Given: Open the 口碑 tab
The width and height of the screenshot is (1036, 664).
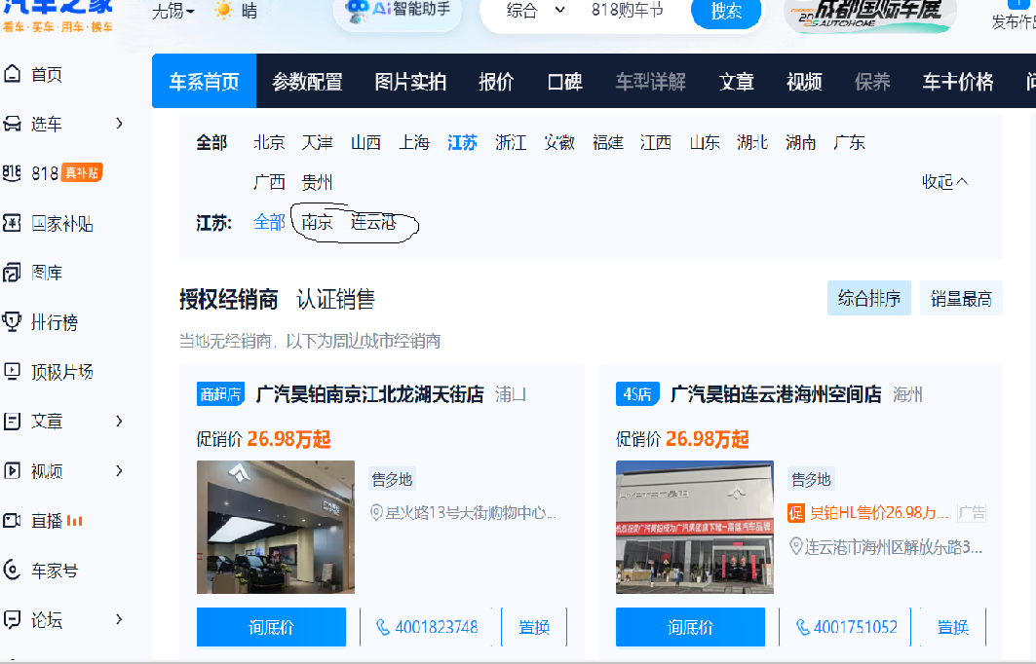Looking at the screenshot, I should tap(565, 81).
